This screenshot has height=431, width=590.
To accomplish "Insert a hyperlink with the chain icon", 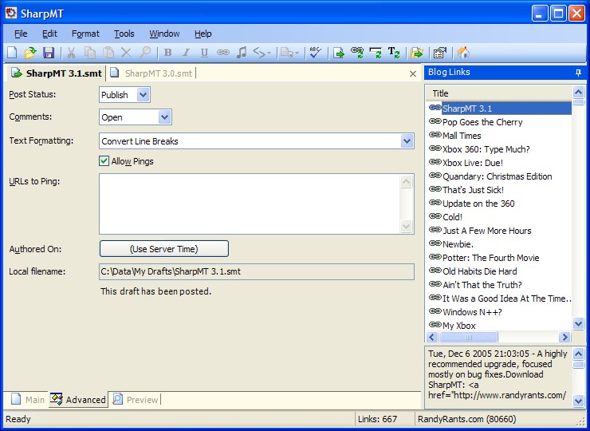I will click(223, 53).
